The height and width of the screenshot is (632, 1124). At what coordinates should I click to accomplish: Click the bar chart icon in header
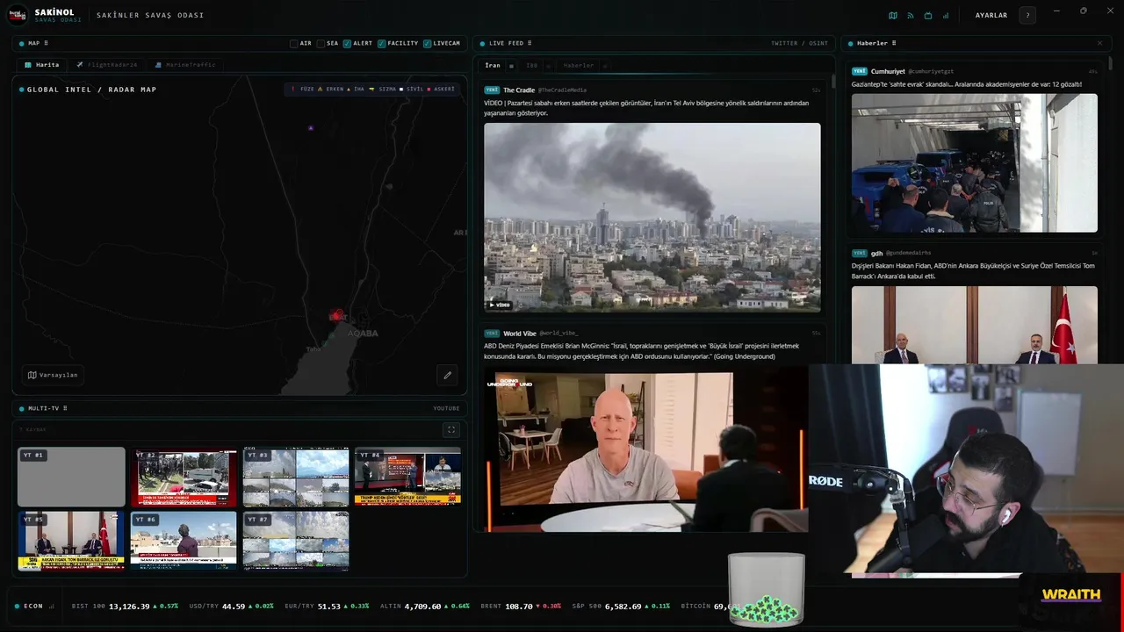click(x=946, y=15)
